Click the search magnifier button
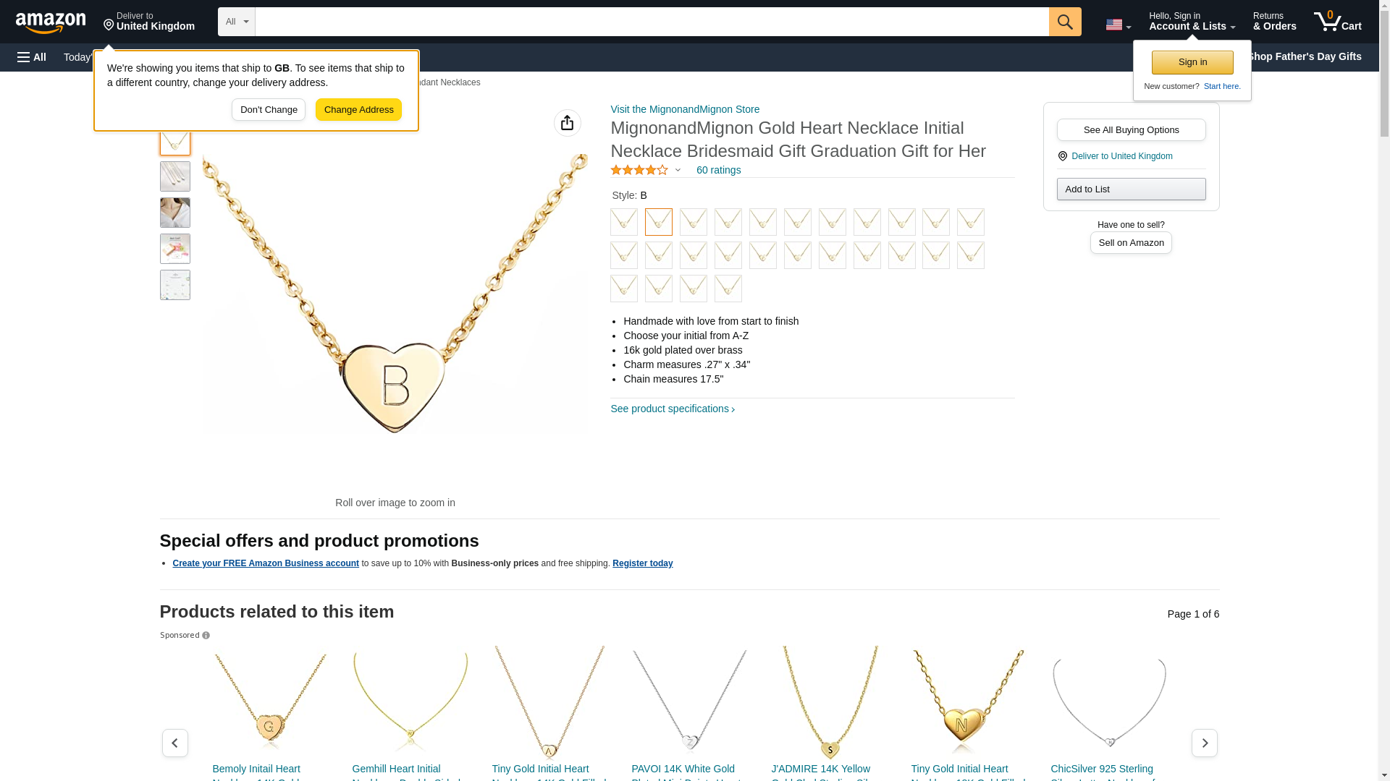The height and width of the screenshot is (781, 1390). tap(1064, 22)
